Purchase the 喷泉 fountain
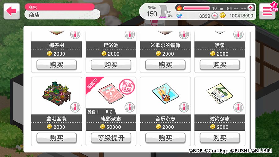The width and height of the screenshot is (279, 157). coord(220,65)
